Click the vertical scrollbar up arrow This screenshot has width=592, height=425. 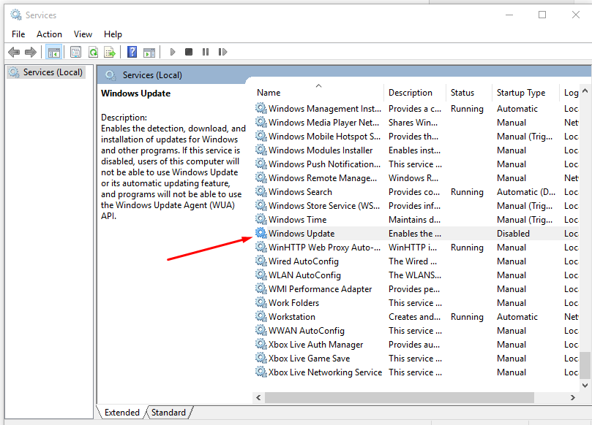pyautogui.click(x=585, y=91)
